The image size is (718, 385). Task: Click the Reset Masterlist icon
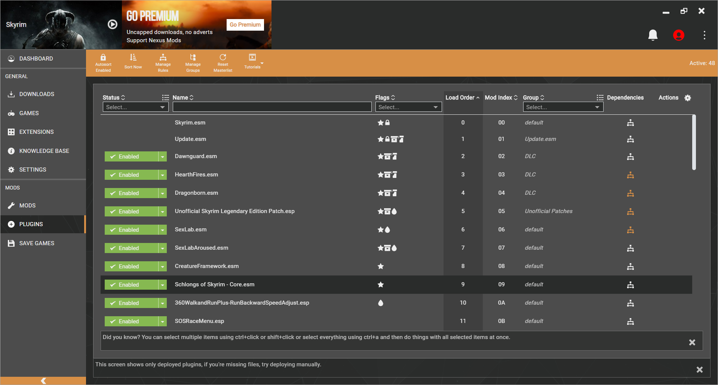coord(223,58)
